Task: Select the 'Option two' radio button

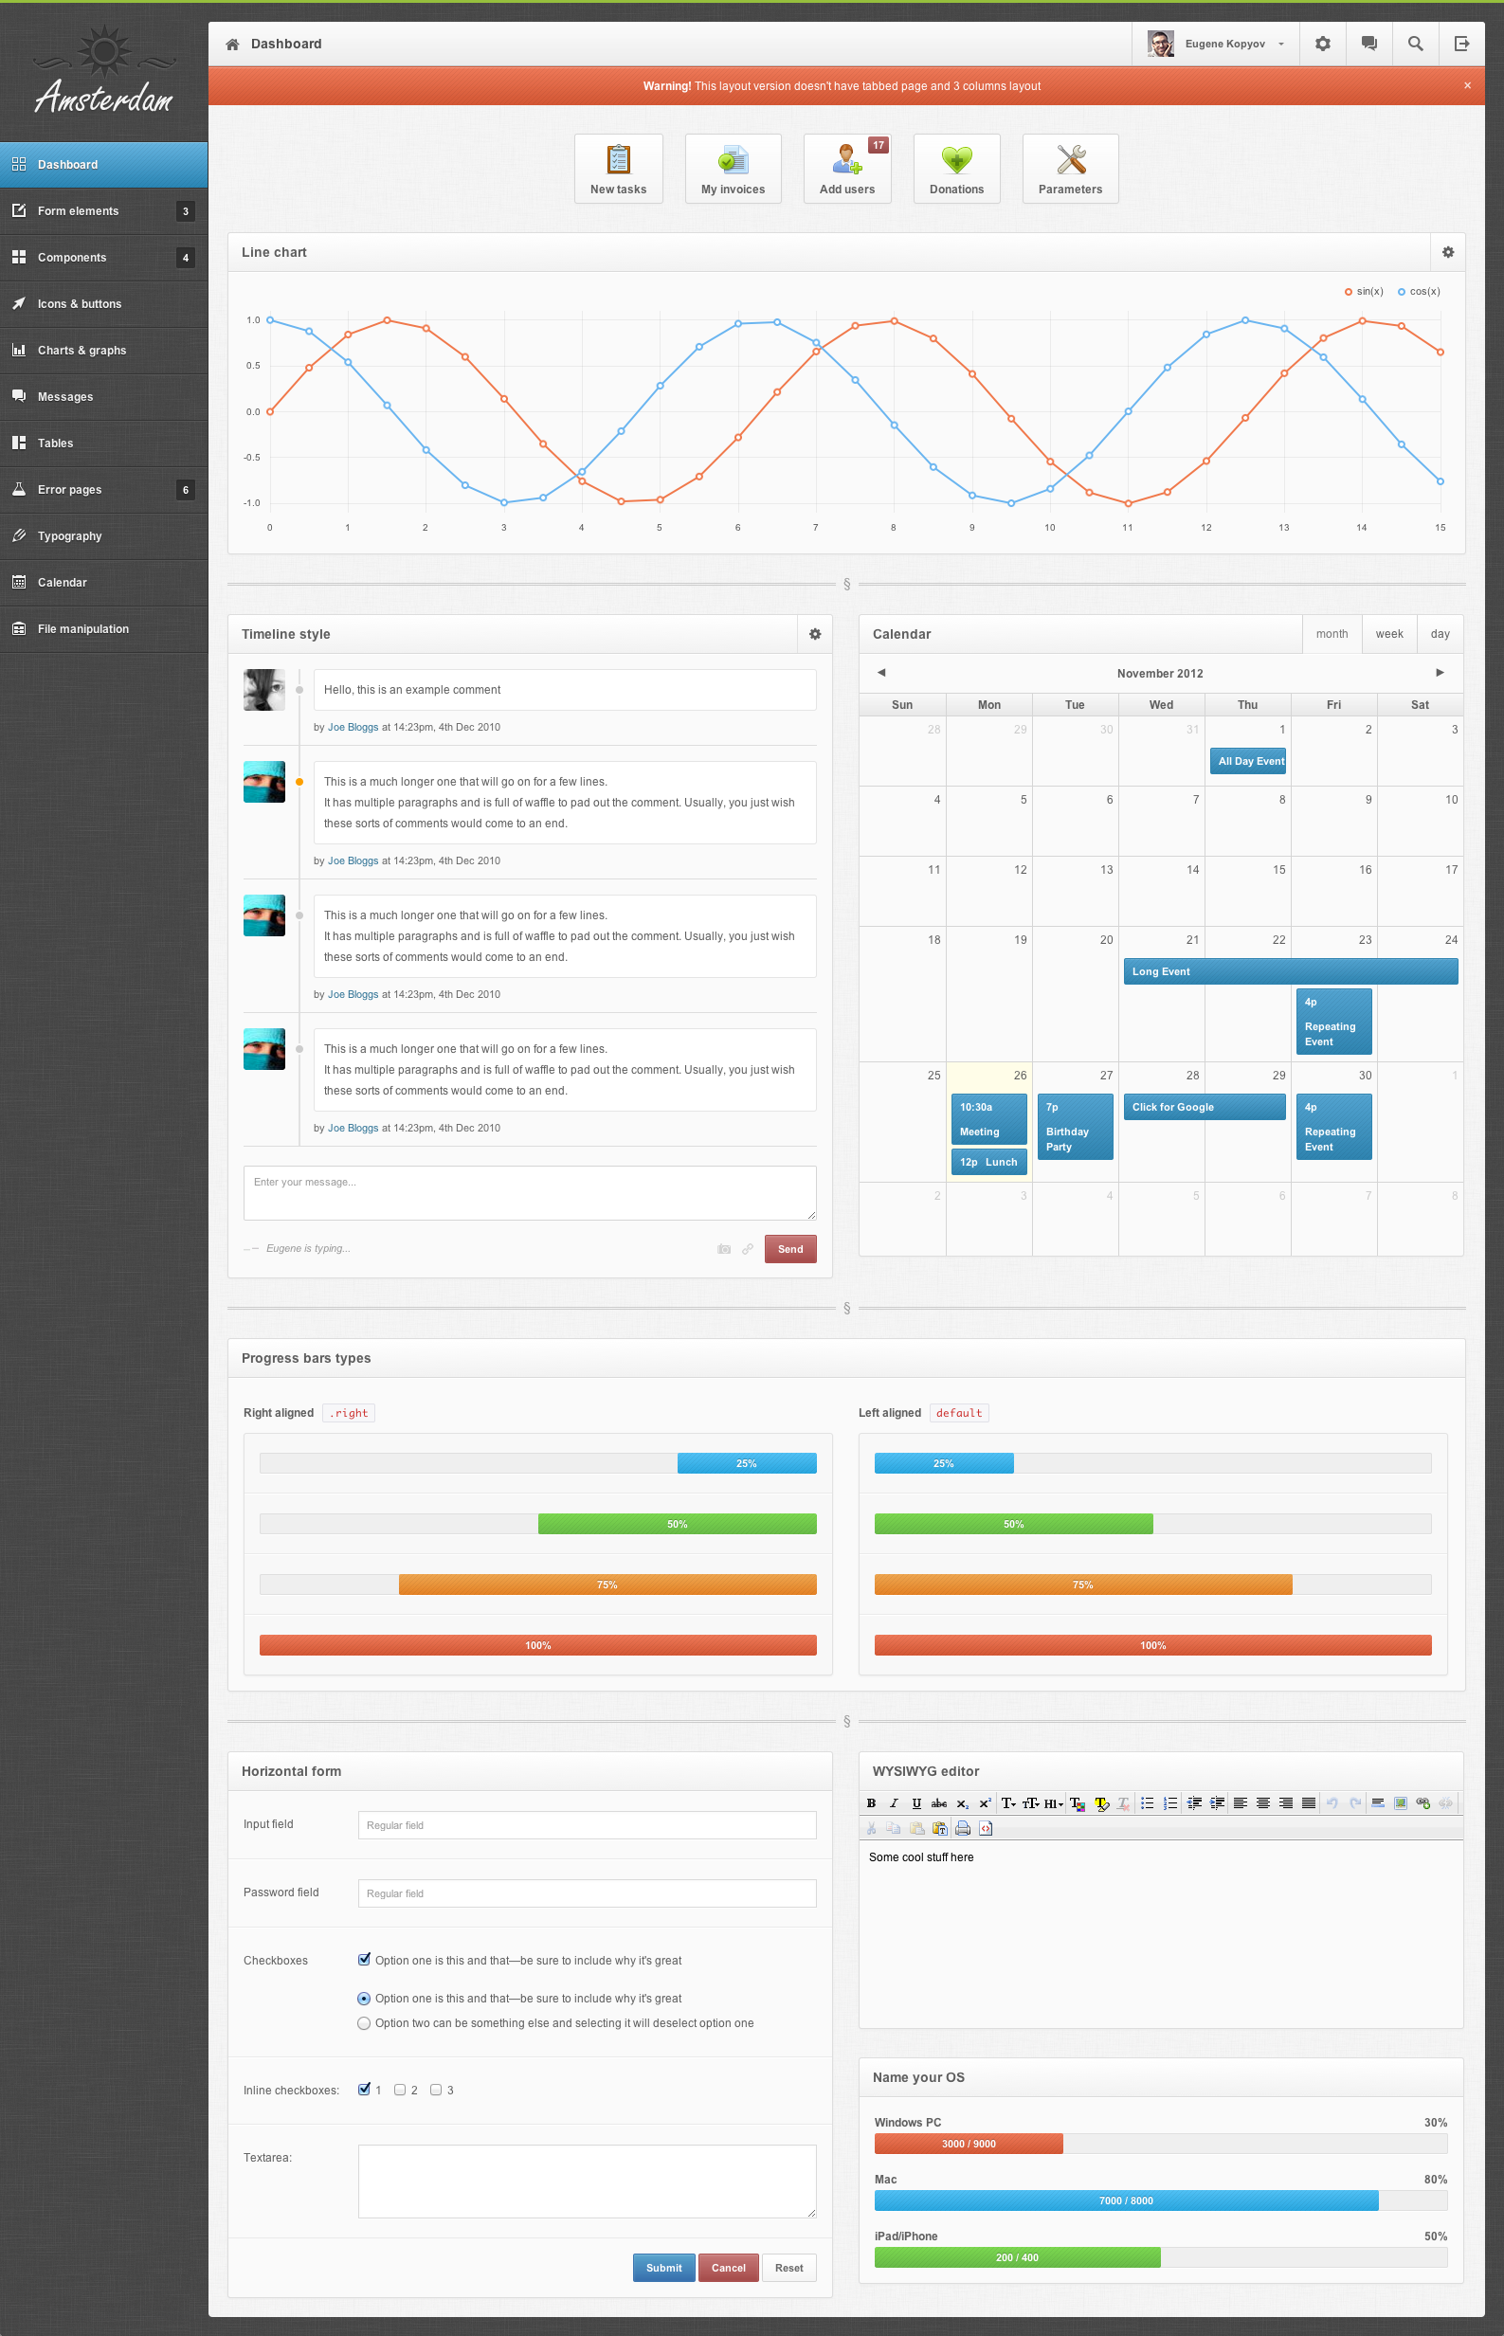Action: [x=364, y=2022]
